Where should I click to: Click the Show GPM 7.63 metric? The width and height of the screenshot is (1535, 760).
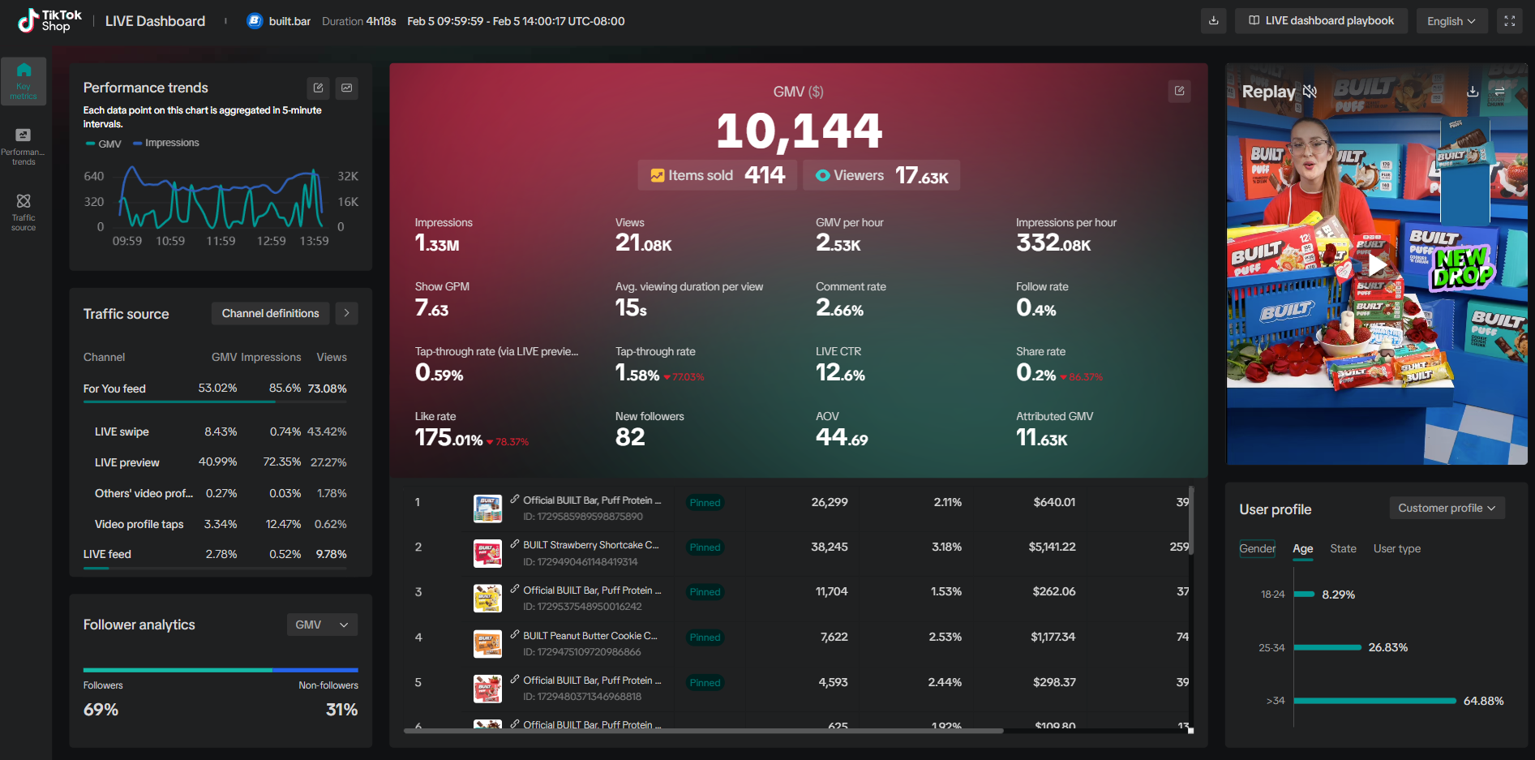tap(442, 299)
